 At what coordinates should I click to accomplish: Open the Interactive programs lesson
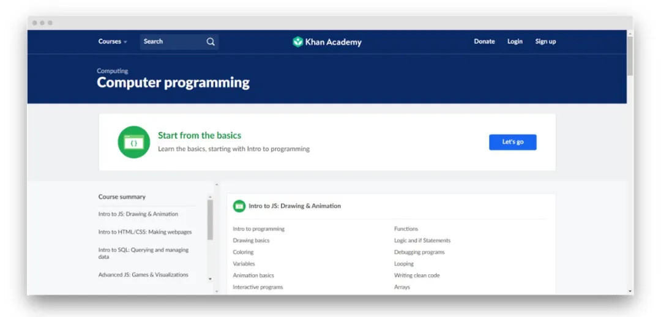coord(258,287)
